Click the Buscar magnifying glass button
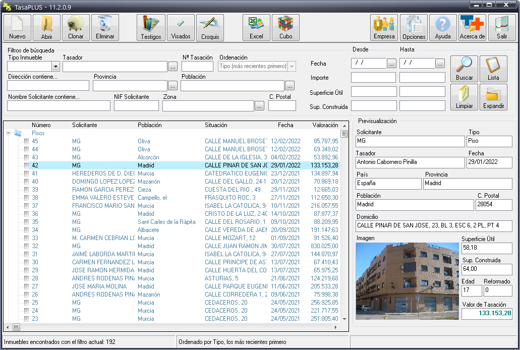Screen dimensions: 520x350 tap(464, 69)
